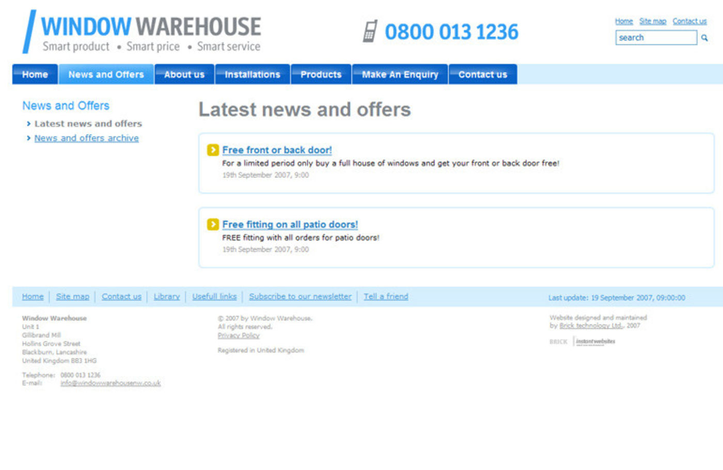Image resolution: width=723 pixels, height=470 pixels.
Task: Click the Brick instant websites logo
Action: pos(583,341)
